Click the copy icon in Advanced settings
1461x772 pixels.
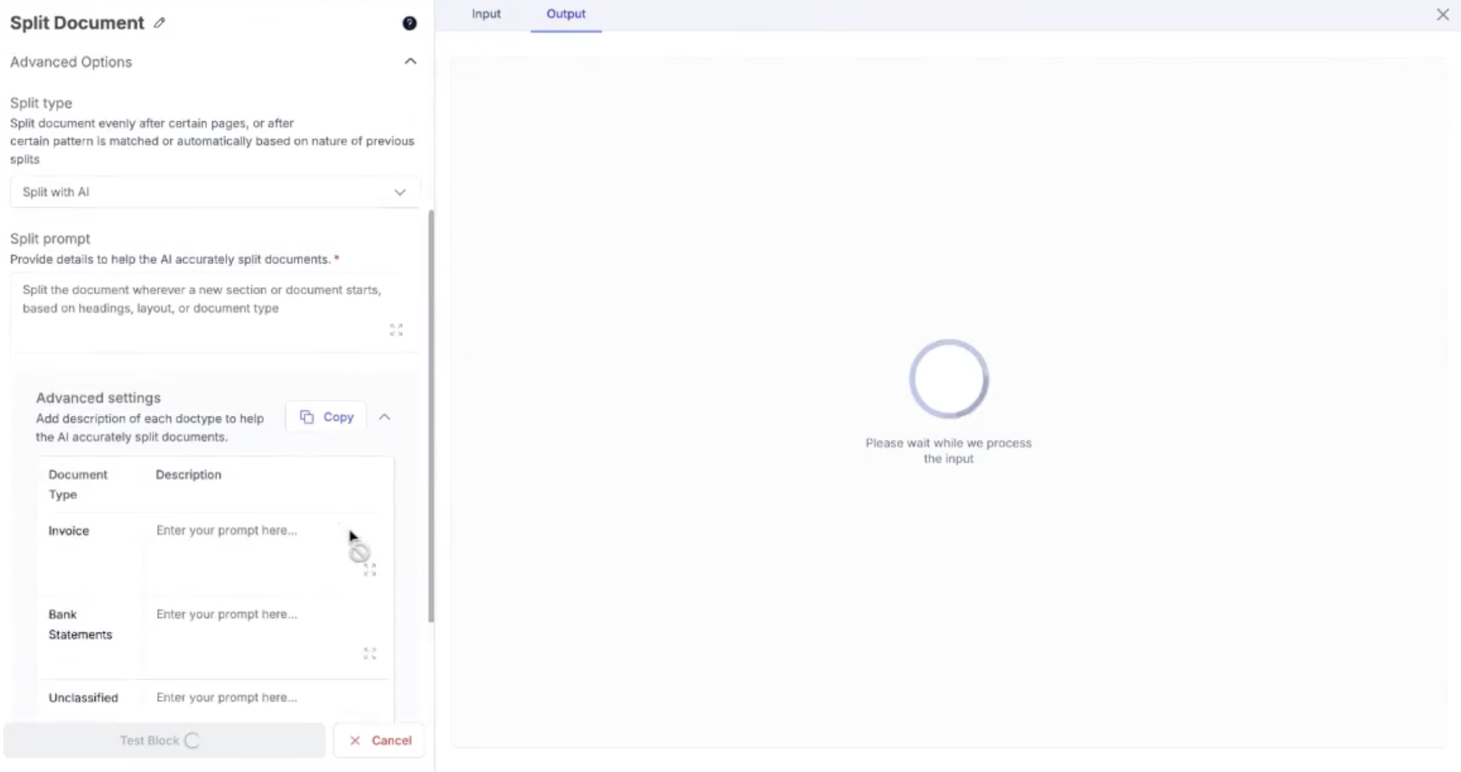pos(307,417)
